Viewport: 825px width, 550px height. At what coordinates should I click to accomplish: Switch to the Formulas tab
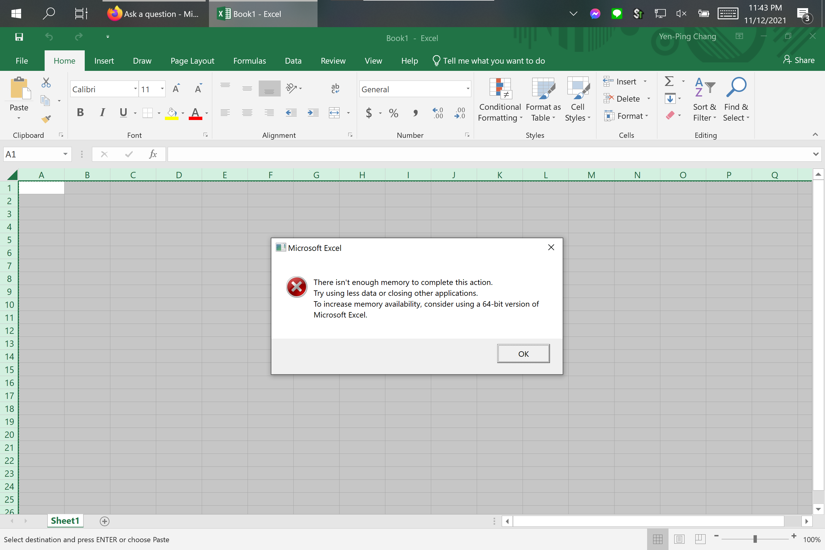[249, 61]
